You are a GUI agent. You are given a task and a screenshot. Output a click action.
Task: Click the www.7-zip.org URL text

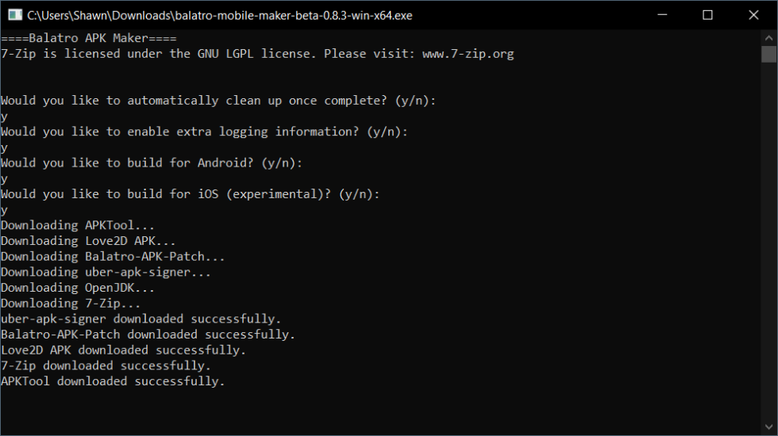[468, 54]
